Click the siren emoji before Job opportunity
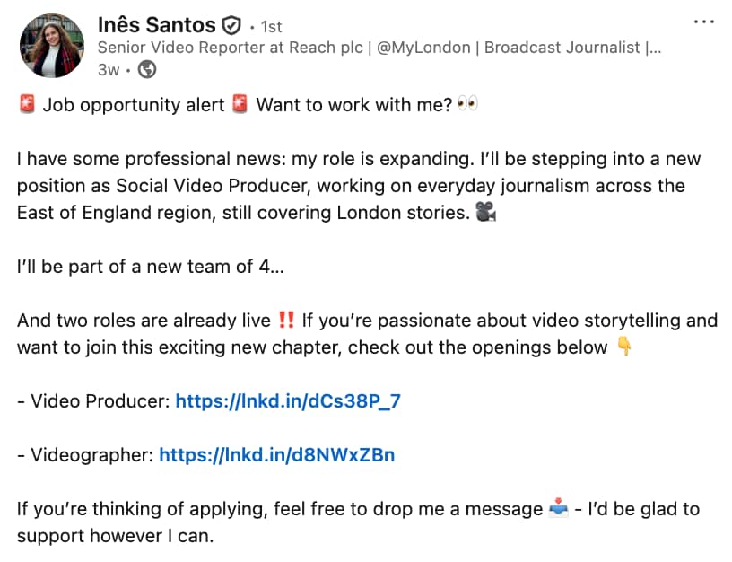Viewport: 732px width, 562px height. point(26,105)
